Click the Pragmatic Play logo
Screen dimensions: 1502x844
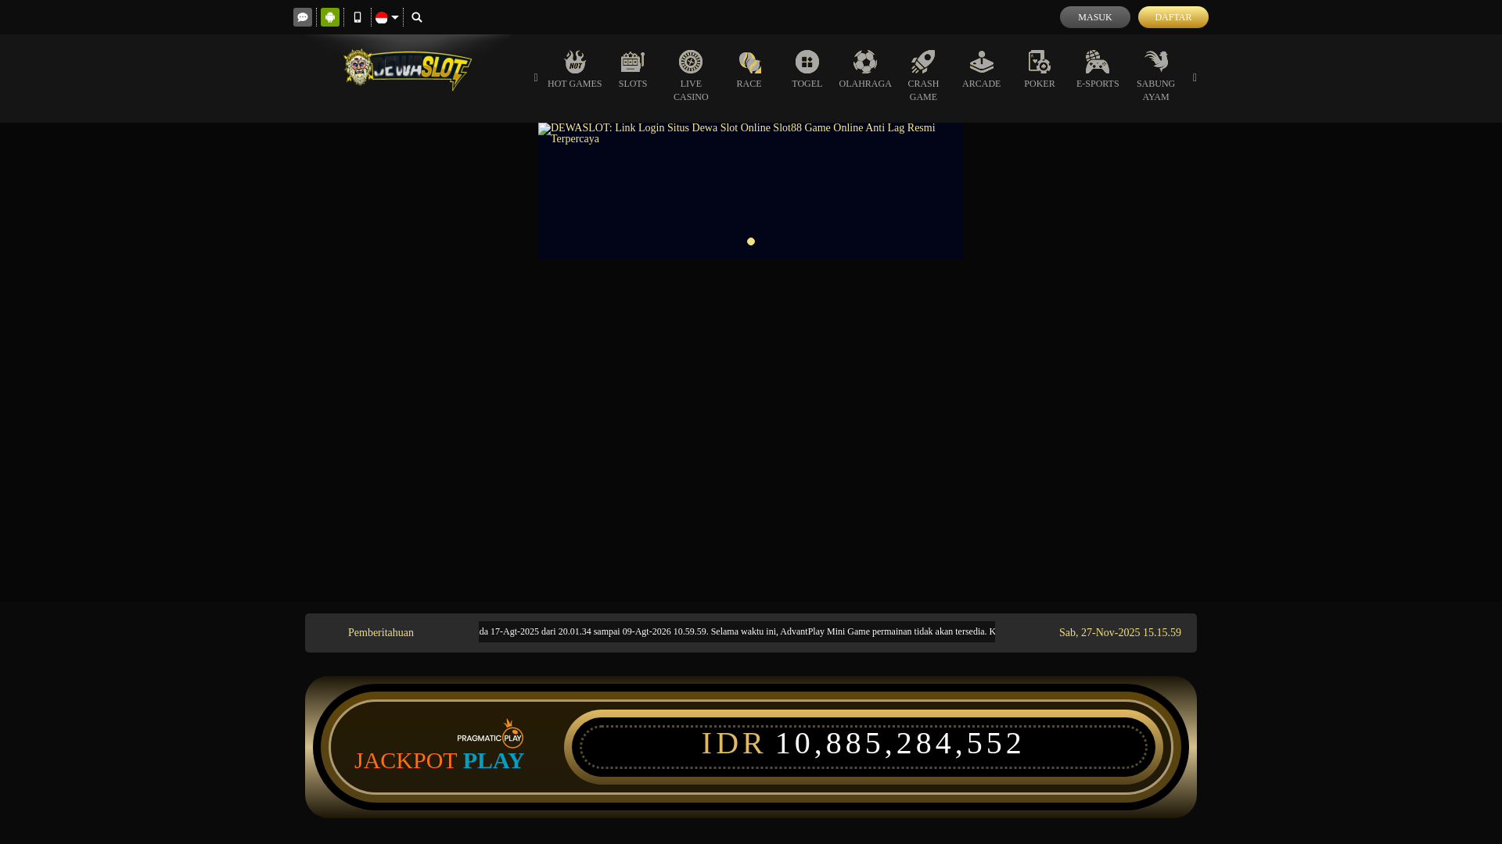490,734
